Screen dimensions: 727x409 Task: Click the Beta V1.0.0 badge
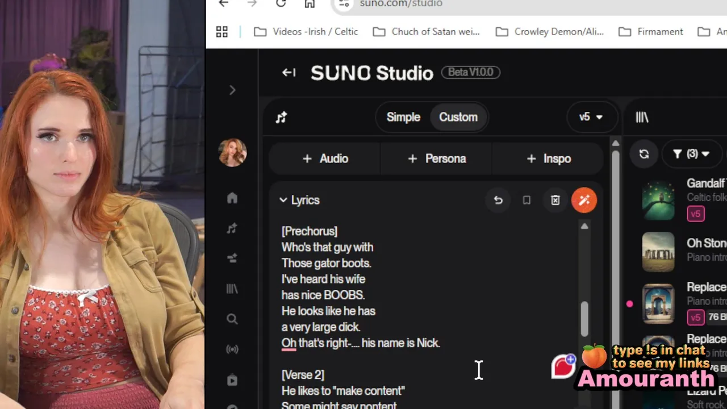click(x=470, y=72)
